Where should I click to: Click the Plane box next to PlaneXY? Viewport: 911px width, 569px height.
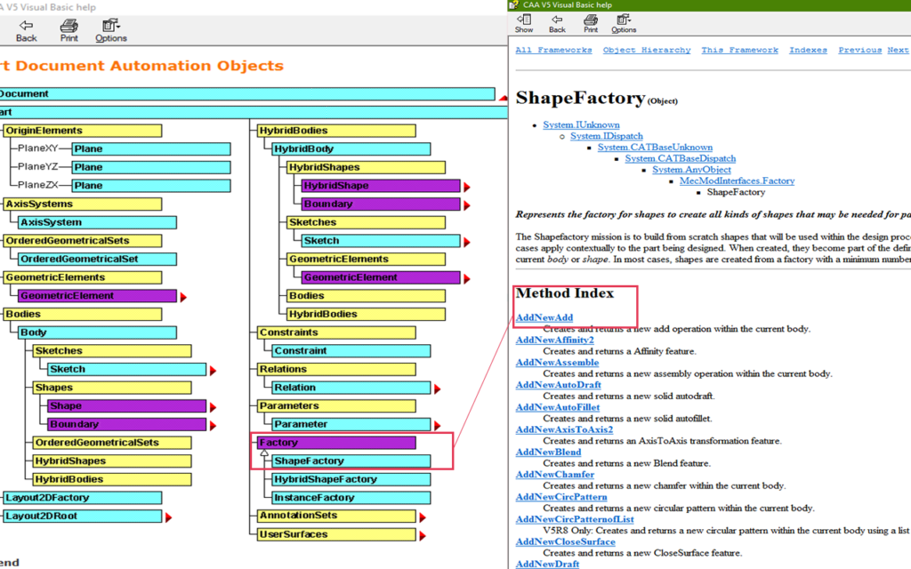151,149
